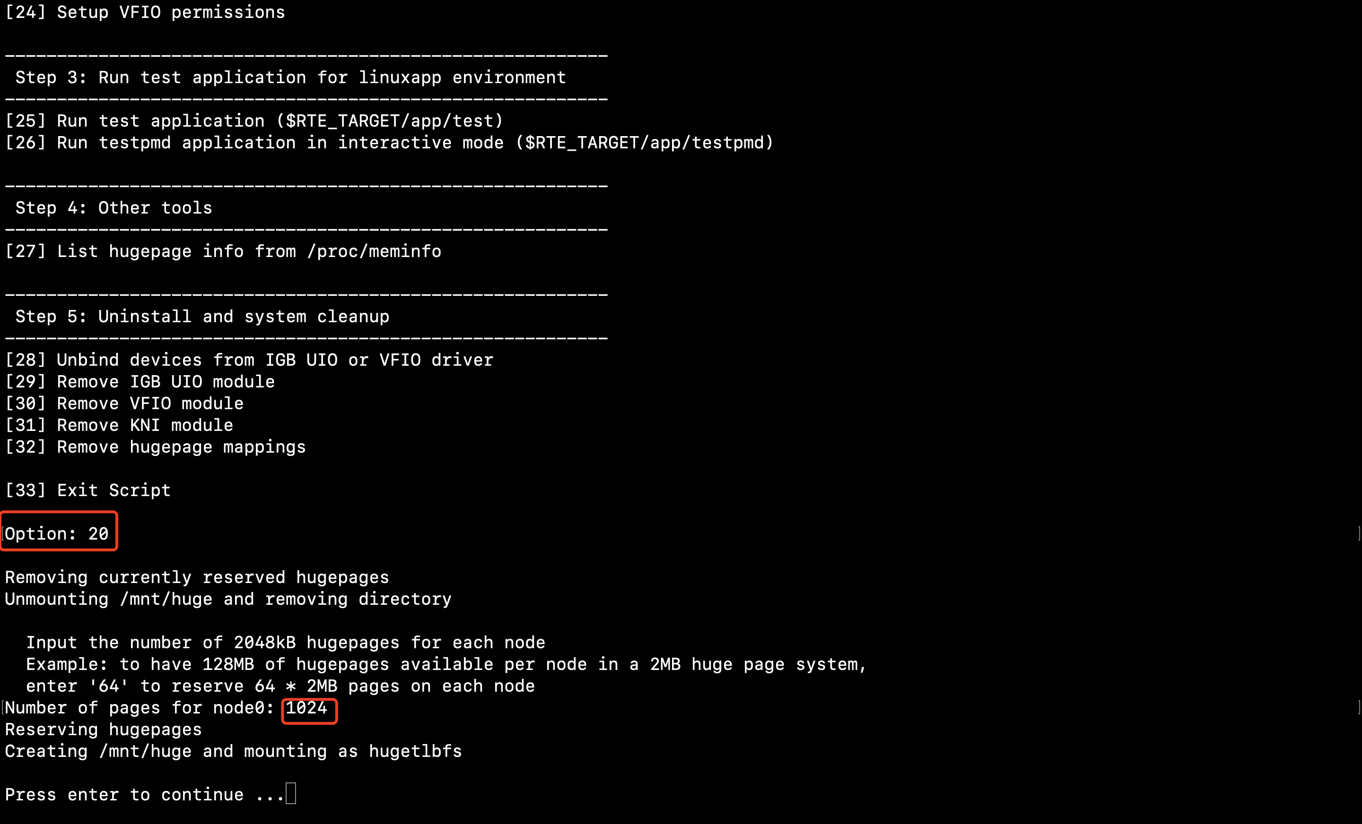Viewport: 1362px width, 824px height.
Task: Click the terminal cursor after 'continue ...'
Action: pyautogui.click(x=291, y=794)
